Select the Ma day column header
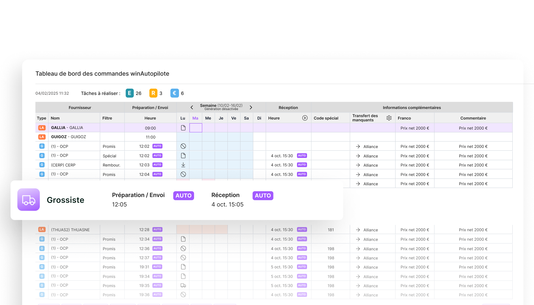 pyautogui.click(x=195, y=118)
